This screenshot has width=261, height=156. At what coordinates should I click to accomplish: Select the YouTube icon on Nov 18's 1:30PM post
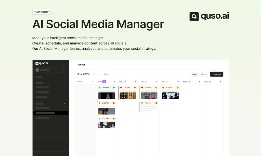[x=121, y=88]
